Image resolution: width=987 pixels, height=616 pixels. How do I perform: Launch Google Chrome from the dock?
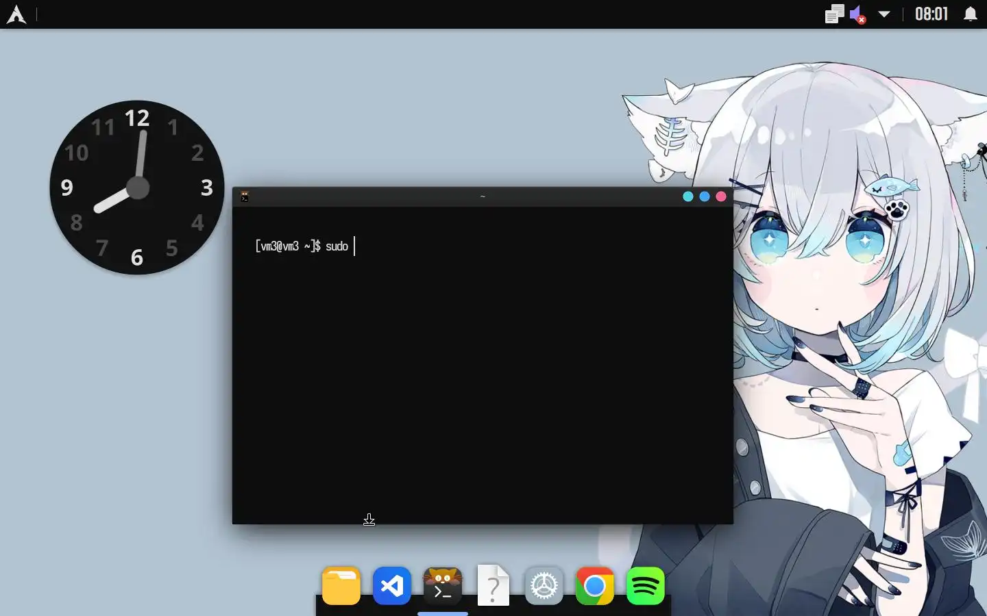click(595, 586)
